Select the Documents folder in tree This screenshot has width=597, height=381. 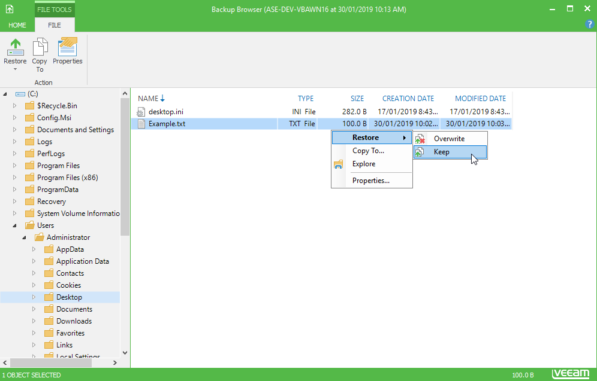point(74,309)
